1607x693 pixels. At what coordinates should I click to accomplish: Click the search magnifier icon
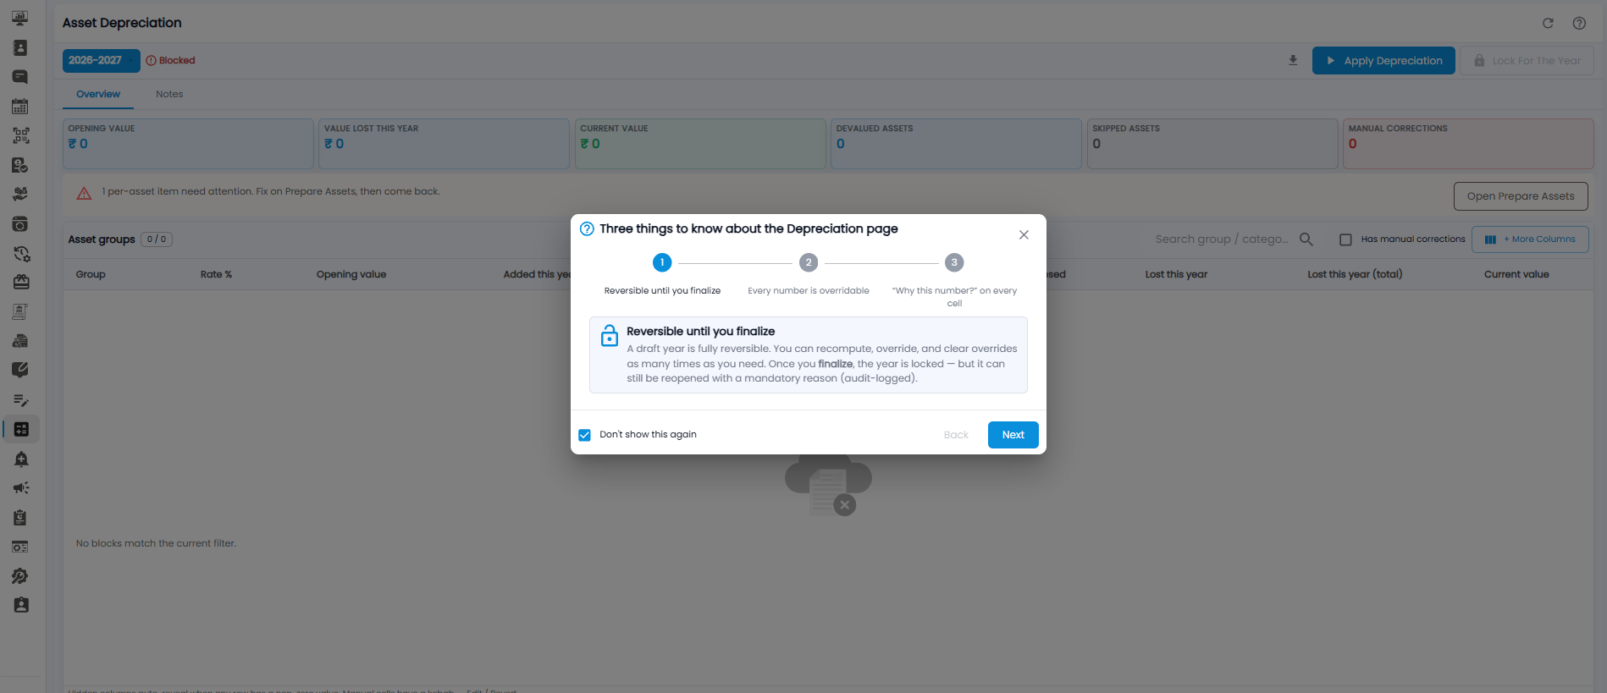click(x=1306, y=239)
